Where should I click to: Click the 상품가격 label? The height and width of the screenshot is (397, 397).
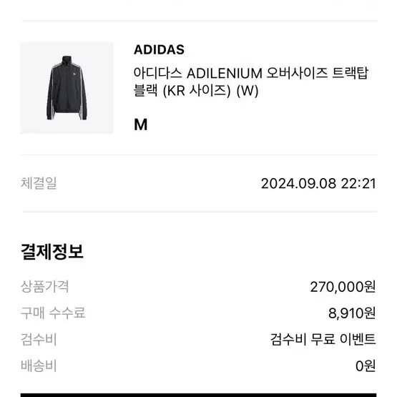point(44,287)
